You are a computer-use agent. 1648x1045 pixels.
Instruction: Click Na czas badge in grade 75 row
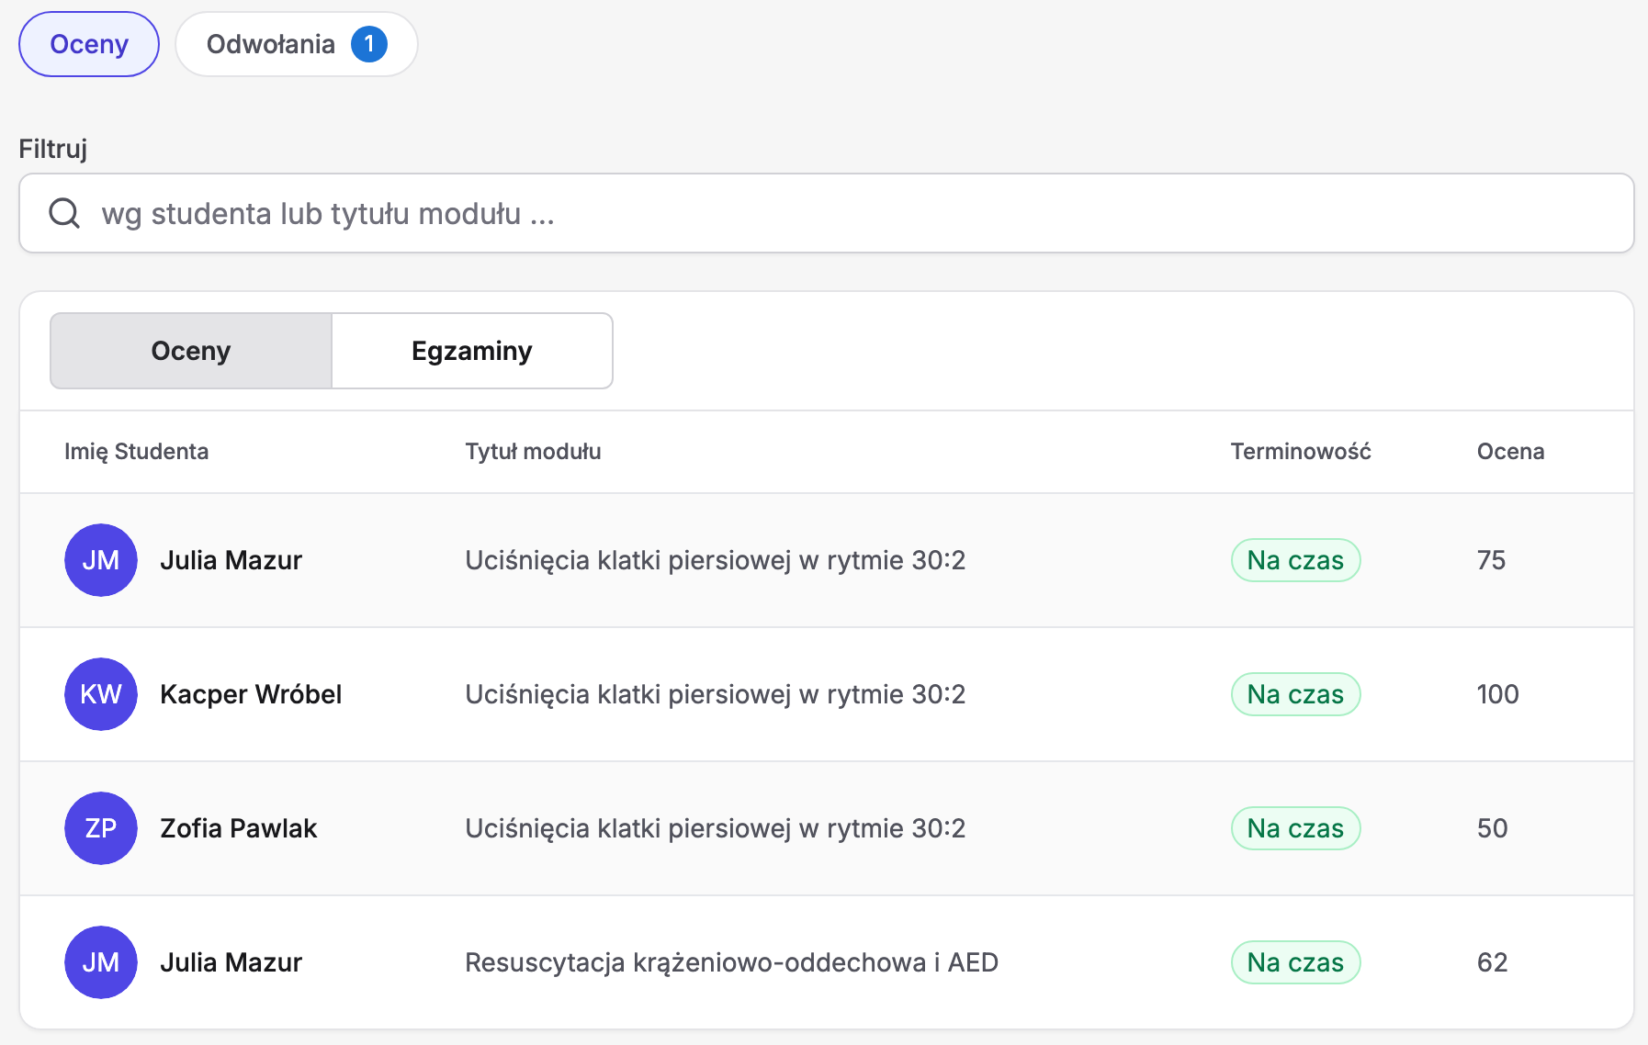coord(1295,560)
